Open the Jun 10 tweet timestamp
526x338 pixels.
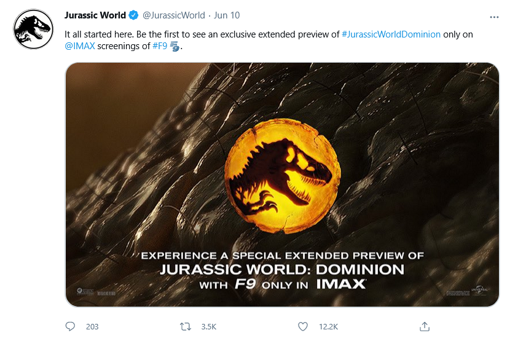(x=227, y=15)
